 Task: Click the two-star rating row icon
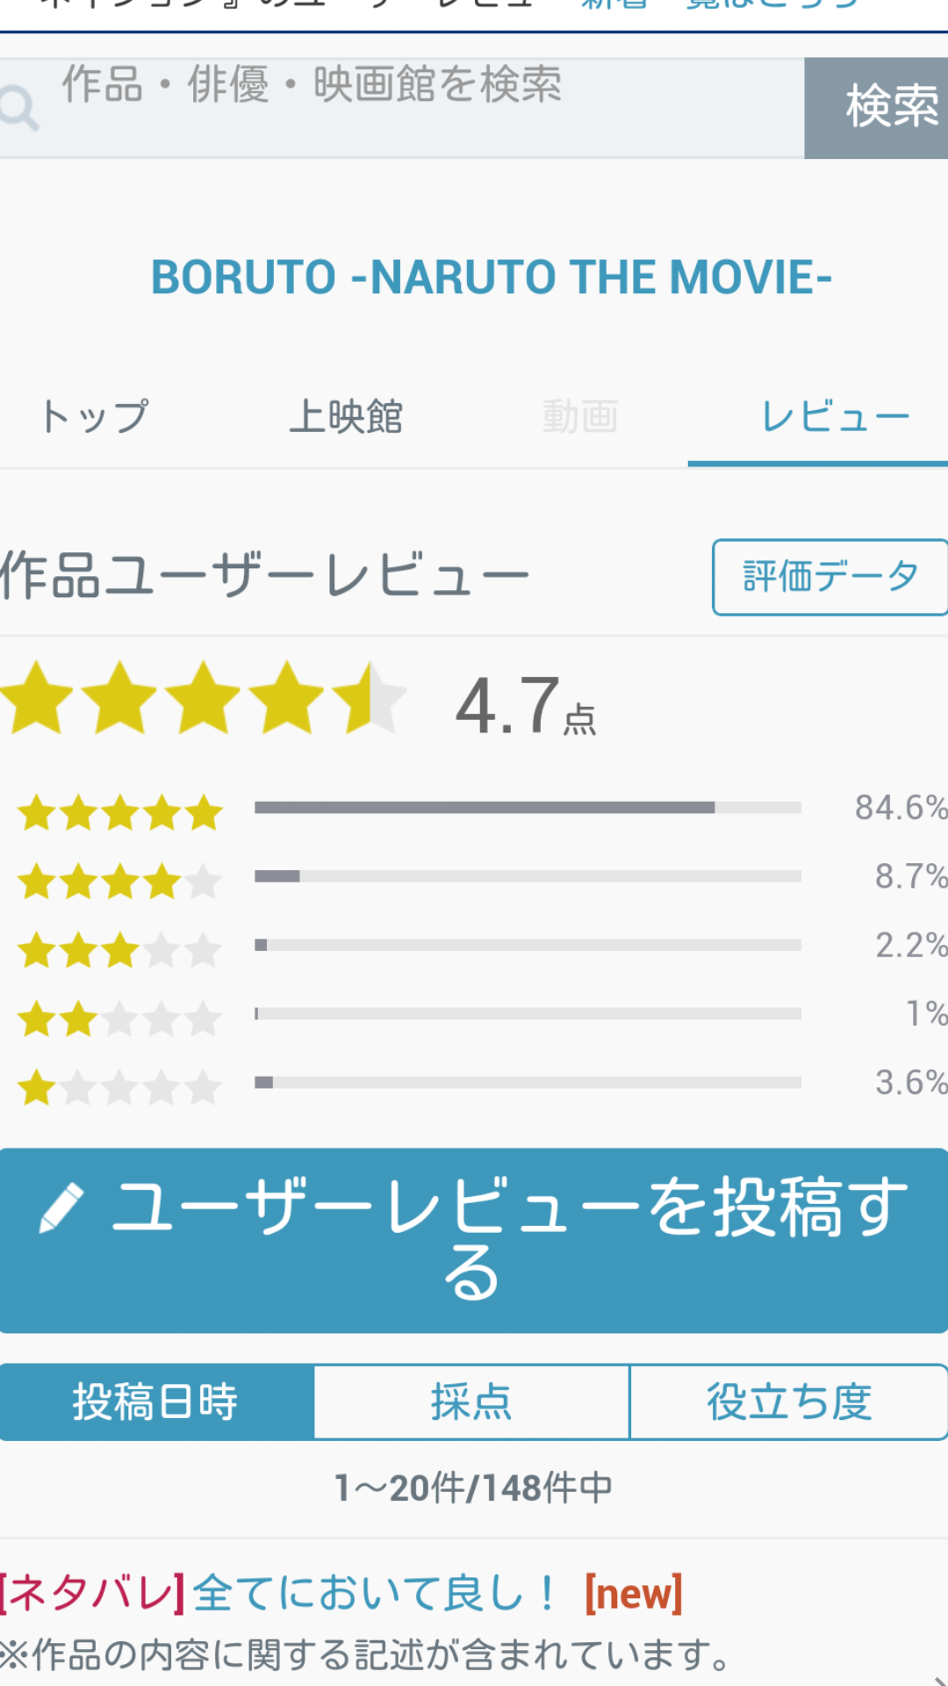point(120,1019)
